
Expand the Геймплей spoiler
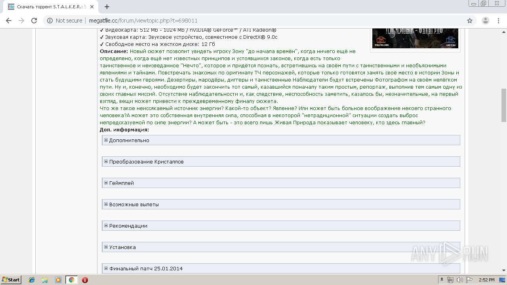(281, 183)
